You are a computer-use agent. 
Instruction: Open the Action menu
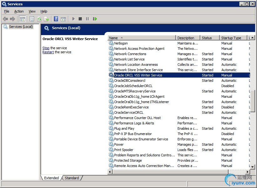tap(19, 11)
